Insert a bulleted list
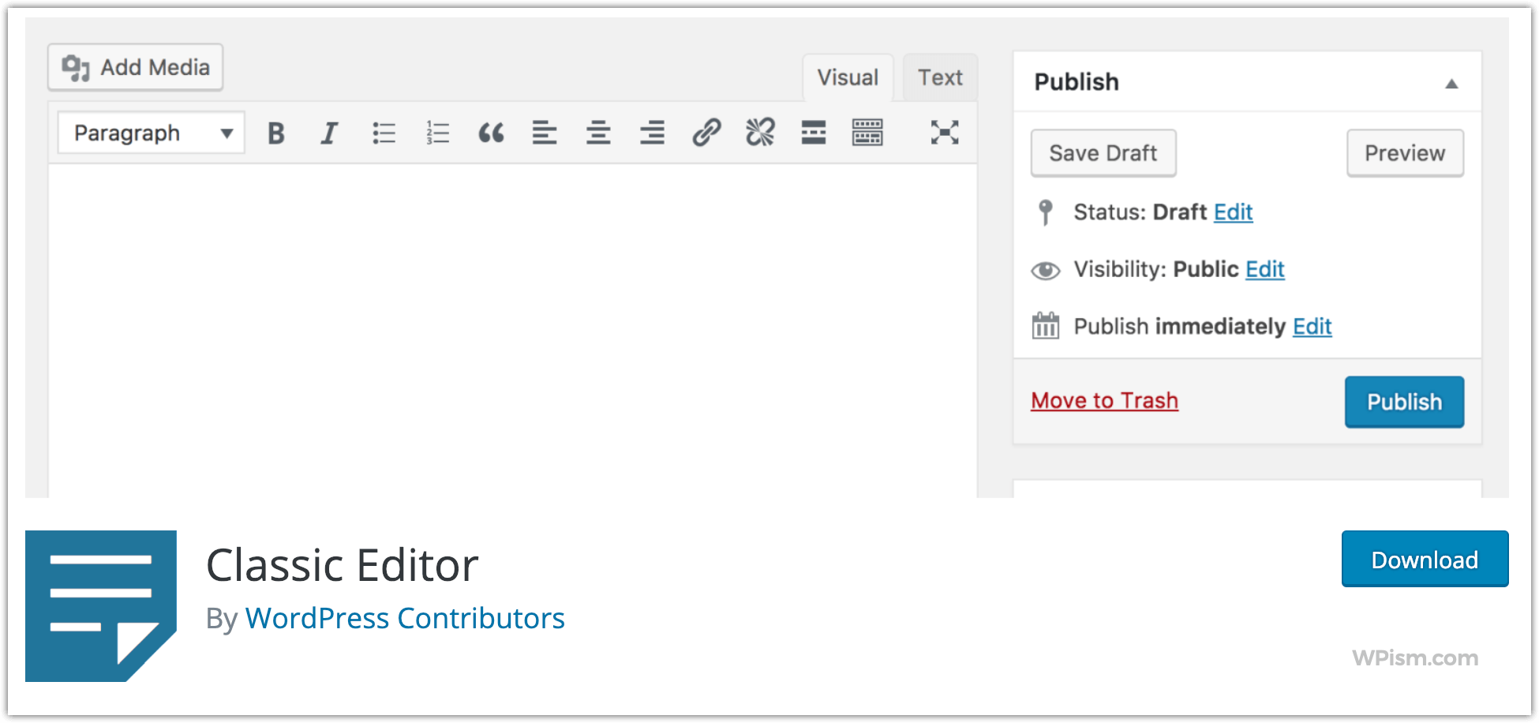The height and width of the screenshot is (723, 1539). pyautogui.click(x=384, y=133)
